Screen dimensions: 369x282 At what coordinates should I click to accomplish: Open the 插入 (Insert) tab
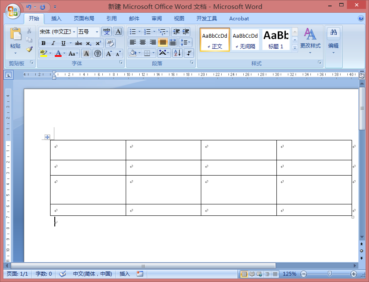[x=56, y=19]
